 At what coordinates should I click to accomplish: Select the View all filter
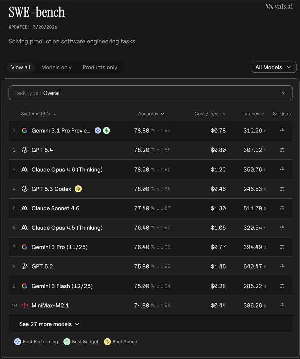[x=21, y=67]
